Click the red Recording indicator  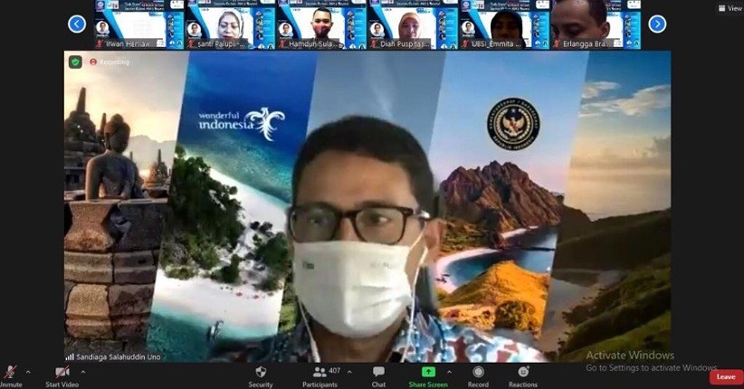click(110, 62)
